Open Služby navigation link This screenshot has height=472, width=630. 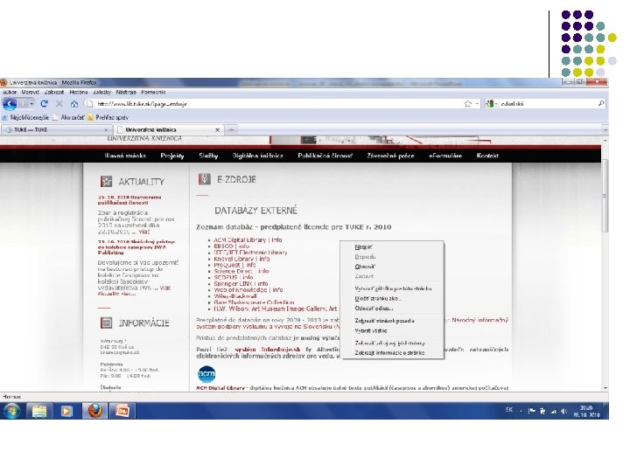[208, 156]
